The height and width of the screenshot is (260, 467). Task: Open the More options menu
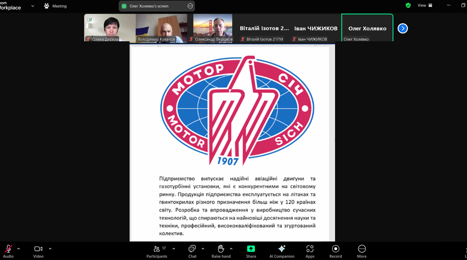362,251
